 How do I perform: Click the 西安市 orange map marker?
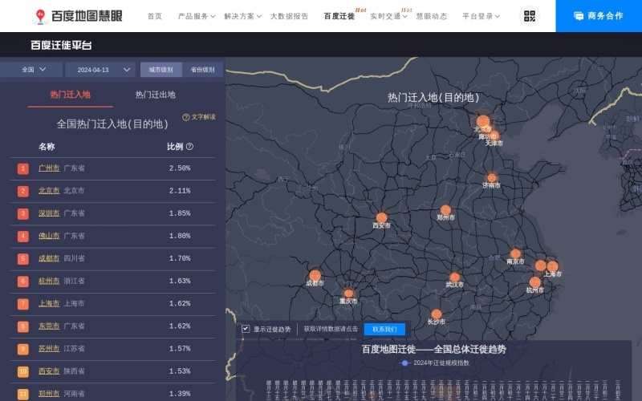point(382,217)
